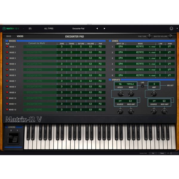The height and width of the screenshot is (179, 179).
Task: Toggle Zone 1 V. steal option
Action: click(x=152, y=47)
